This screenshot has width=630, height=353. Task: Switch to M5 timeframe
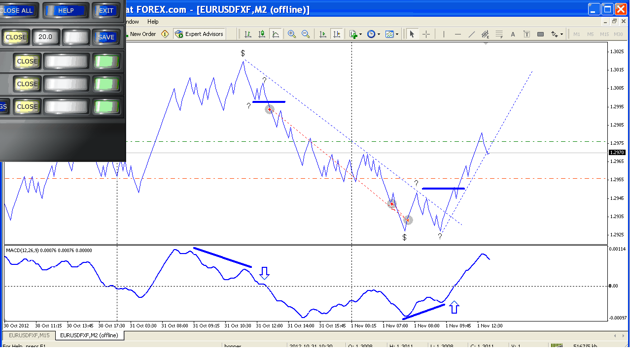click(590, 34)
